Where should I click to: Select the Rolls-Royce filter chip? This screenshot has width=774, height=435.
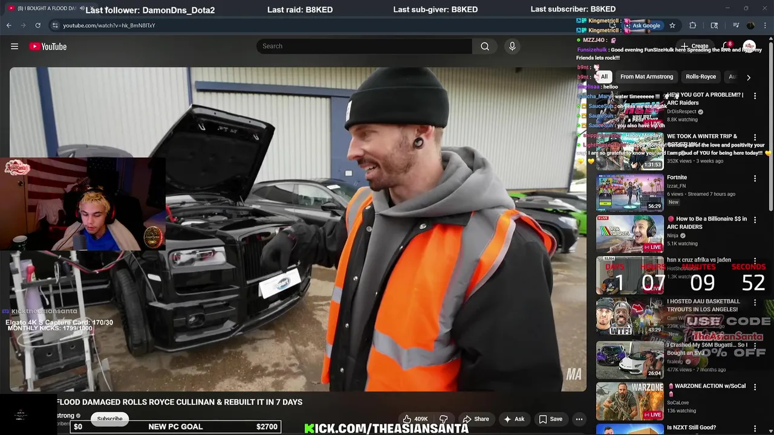click(x=701, y=77)
